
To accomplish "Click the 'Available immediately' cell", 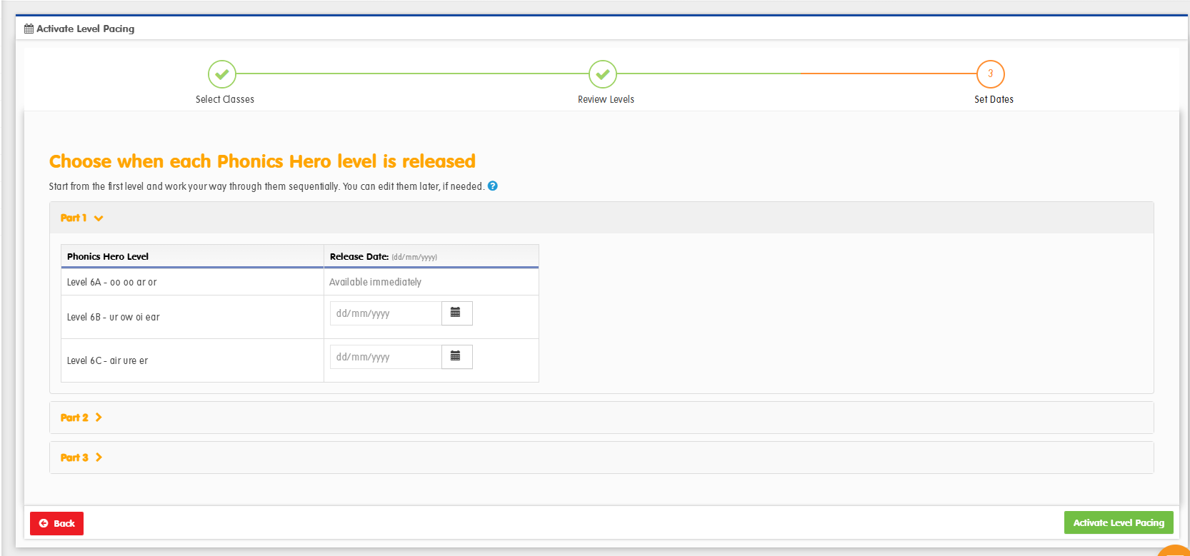I will (x=431, y=282).
